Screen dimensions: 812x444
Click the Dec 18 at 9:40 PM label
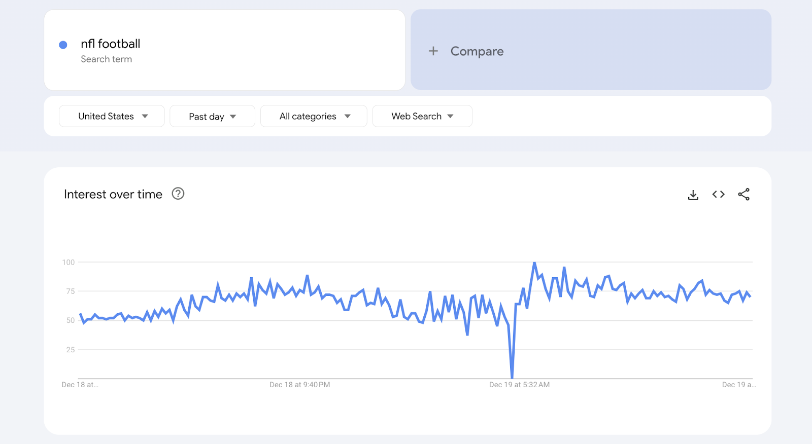pyautogui.click(x=299, y=385)
